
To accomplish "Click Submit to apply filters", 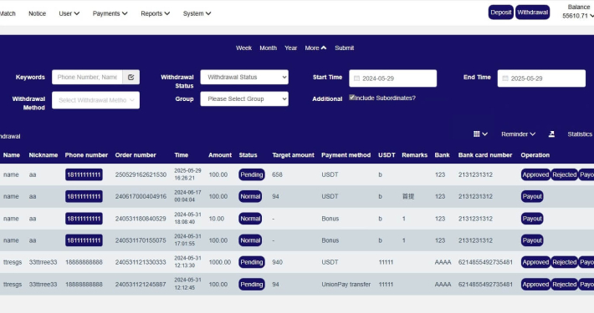I will [x=345, y=48].
